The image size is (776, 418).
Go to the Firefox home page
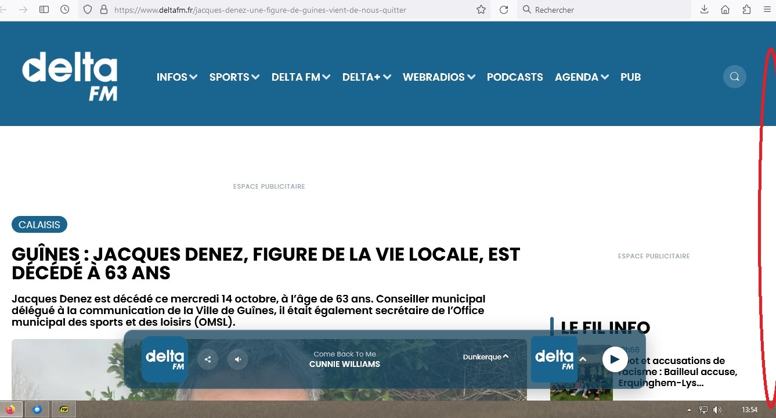(x=725, y=10)
